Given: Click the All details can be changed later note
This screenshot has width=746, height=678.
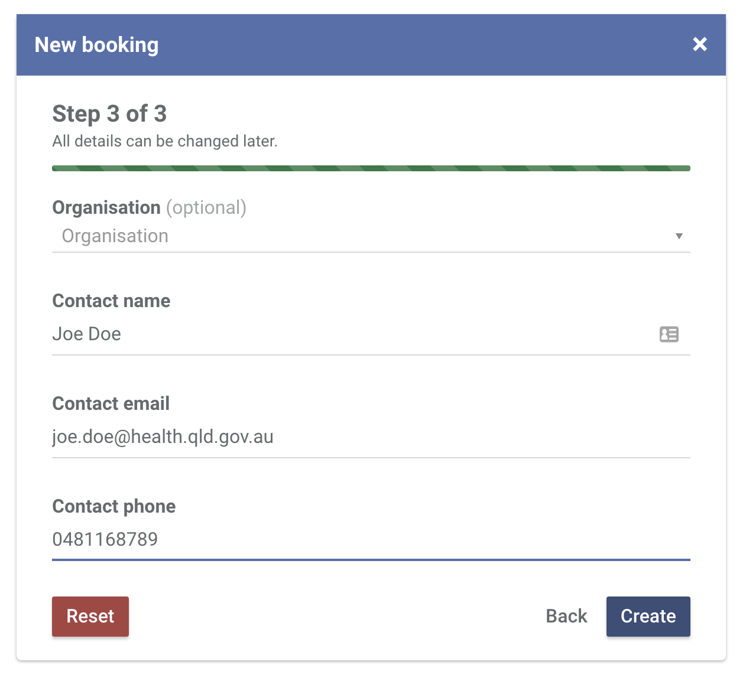Looking at the screenshot, I should [x=165, y=141].
